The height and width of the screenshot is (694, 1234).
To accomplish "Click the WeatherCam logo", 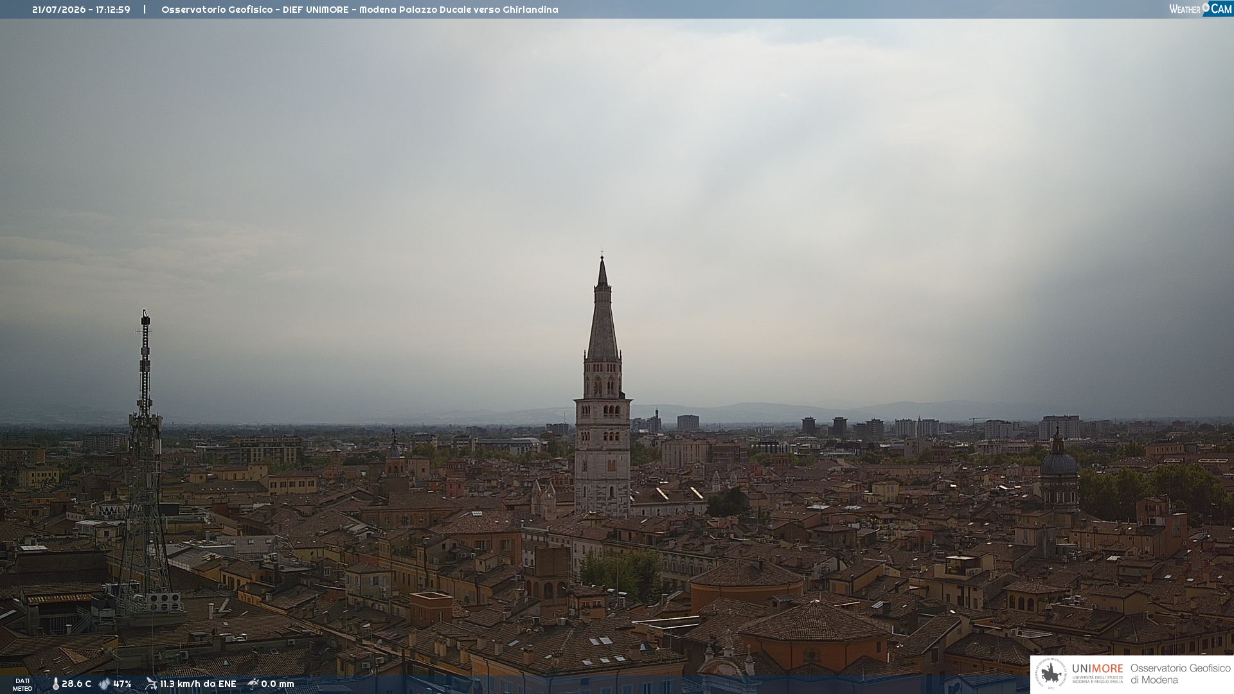I will coord(1201,9).
